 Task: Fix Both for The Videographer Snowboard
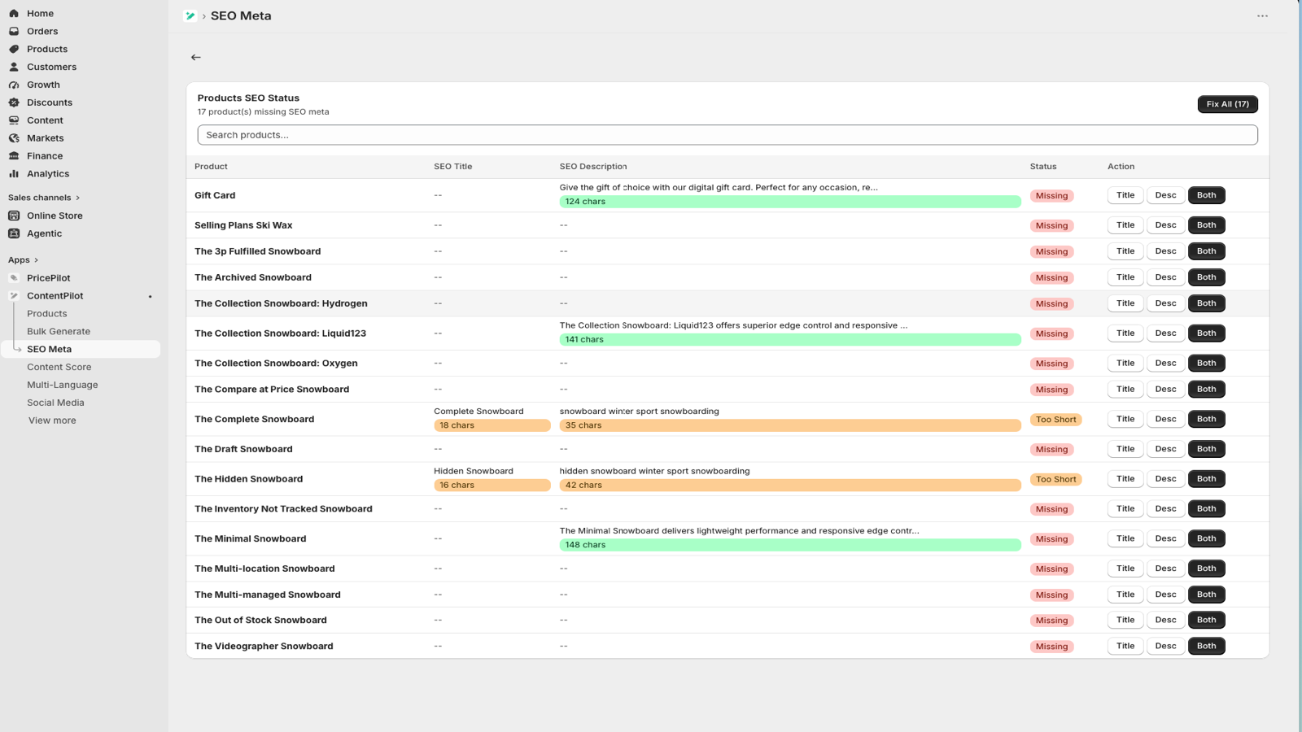[x=1207, y=646]
